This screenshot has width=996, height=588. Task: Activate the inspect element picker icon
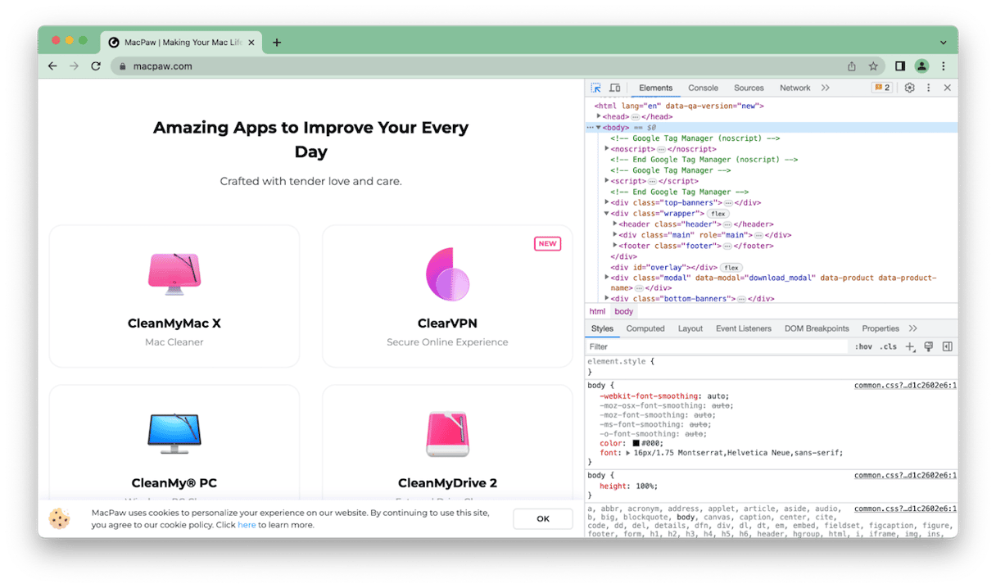click(596, 88)
